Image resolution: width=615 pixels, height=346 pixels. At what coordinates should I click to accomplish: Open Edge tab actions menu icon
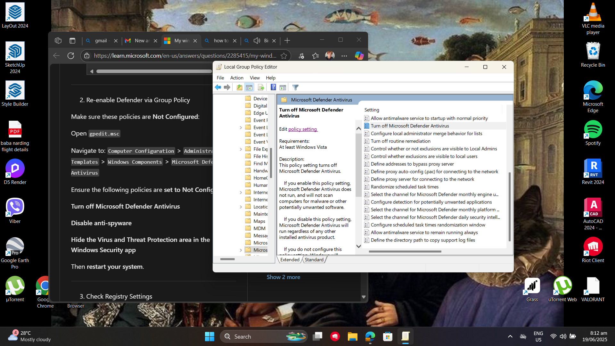72,41
